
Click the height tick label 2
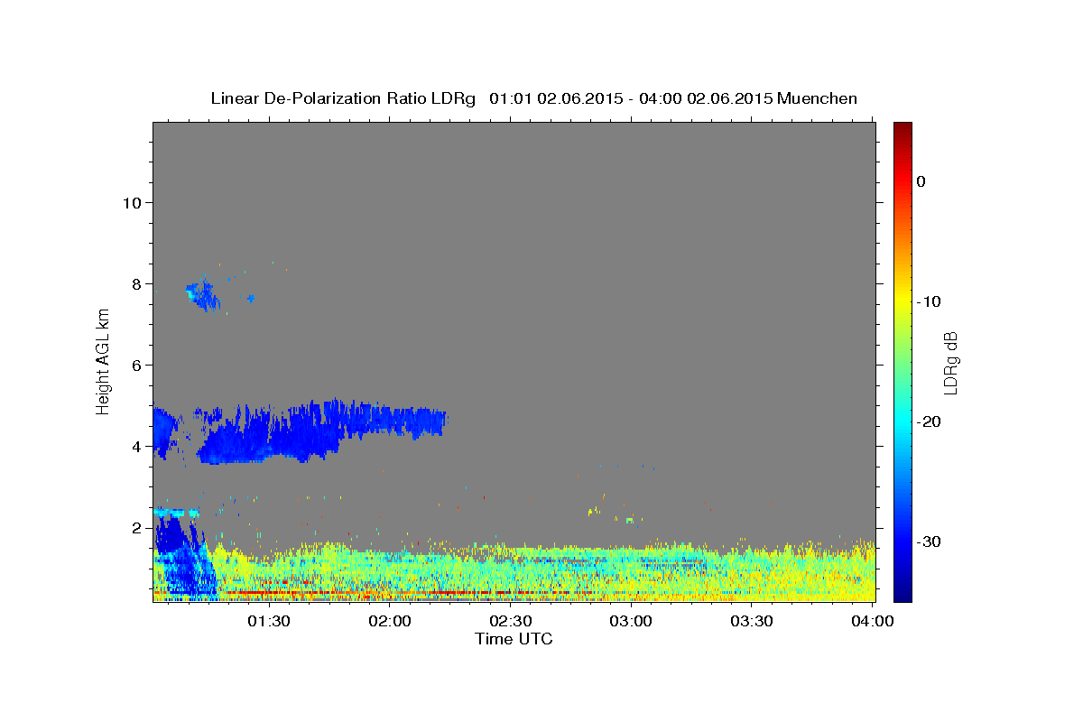click(136, 527)
